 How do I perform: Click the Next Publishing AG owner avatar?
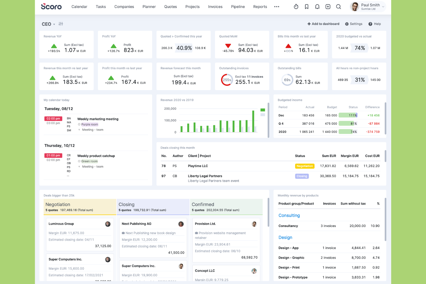coord(181,224)
